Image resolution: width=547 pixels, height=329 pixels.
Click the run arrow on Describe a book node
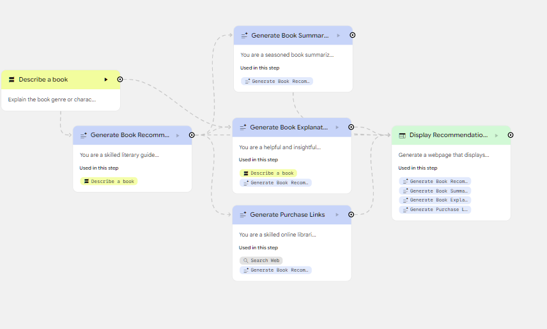[106, 80]
